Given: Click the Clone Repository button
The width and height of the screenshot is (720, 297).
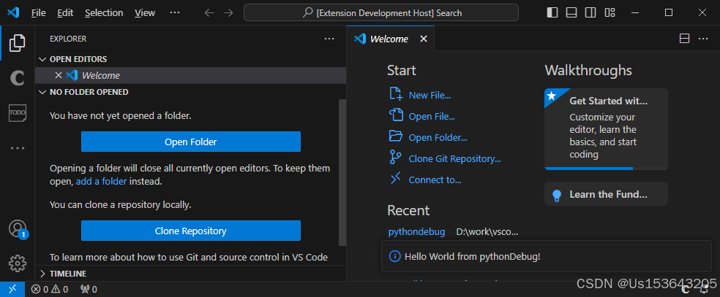Looking at the screenshot, I should pyautogui.click(x=190, y=231).
